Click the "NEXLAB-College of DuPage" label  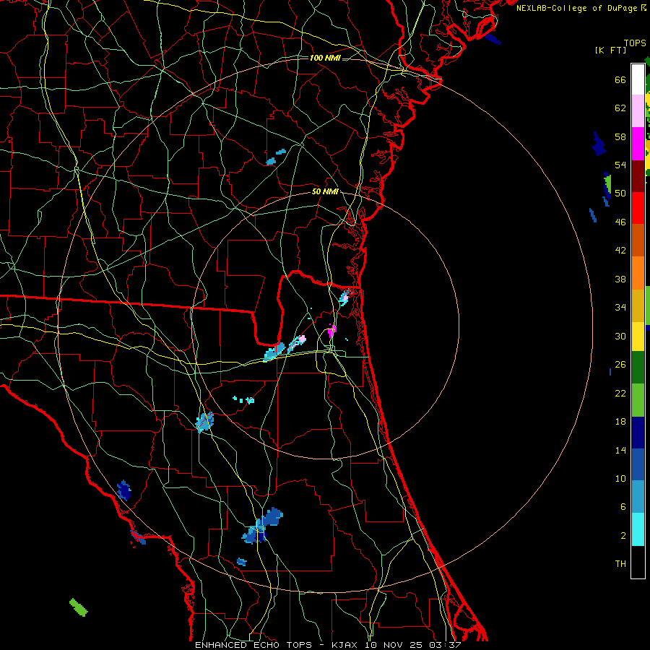click(x=576, y=8)
